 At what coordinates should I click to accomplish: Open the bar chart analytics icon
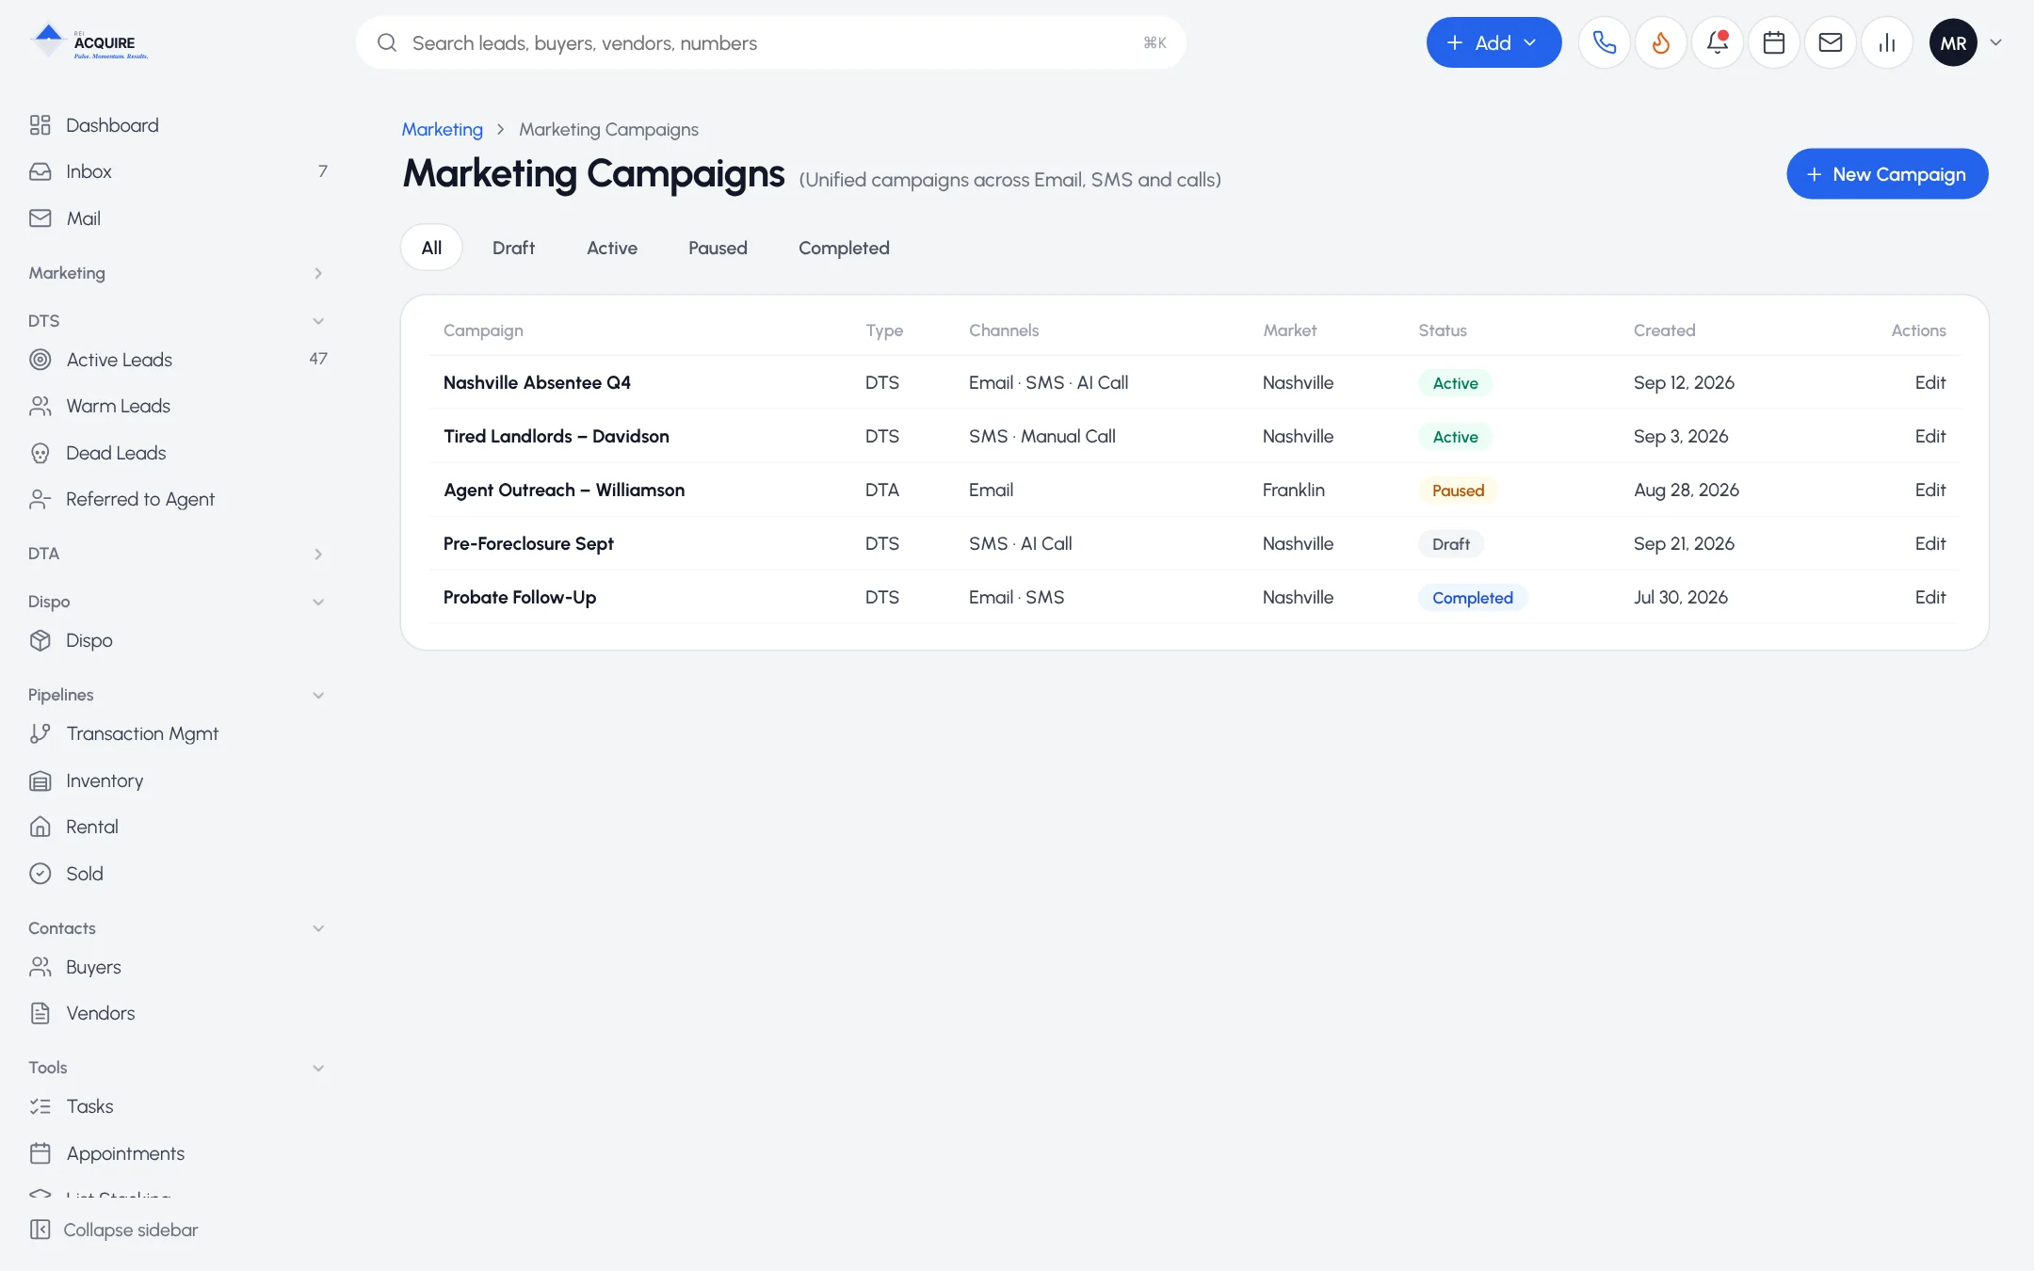1886,42
